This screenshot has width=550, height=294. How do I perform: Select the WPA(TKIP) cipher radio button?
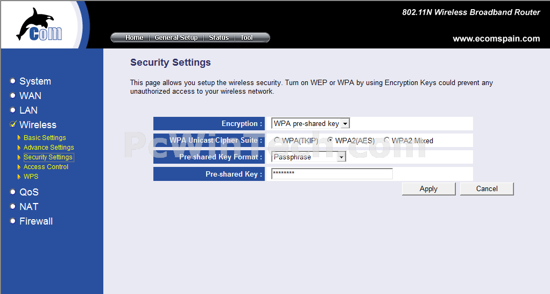point(277,141)
